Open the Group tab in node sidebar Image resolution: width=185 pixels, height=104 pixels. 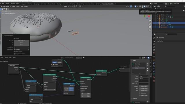tap(151, 75)
